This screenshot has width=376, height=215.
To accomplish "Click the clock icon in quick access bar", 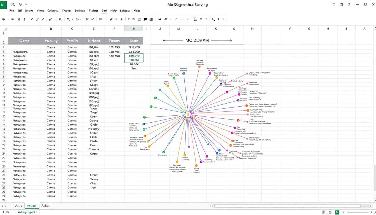I will pos(20,4).
